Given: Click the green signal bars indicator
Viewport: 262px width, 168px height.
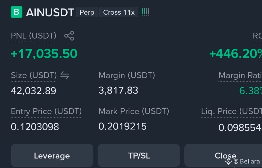Looking at the screenshot, I should point(145,12).
